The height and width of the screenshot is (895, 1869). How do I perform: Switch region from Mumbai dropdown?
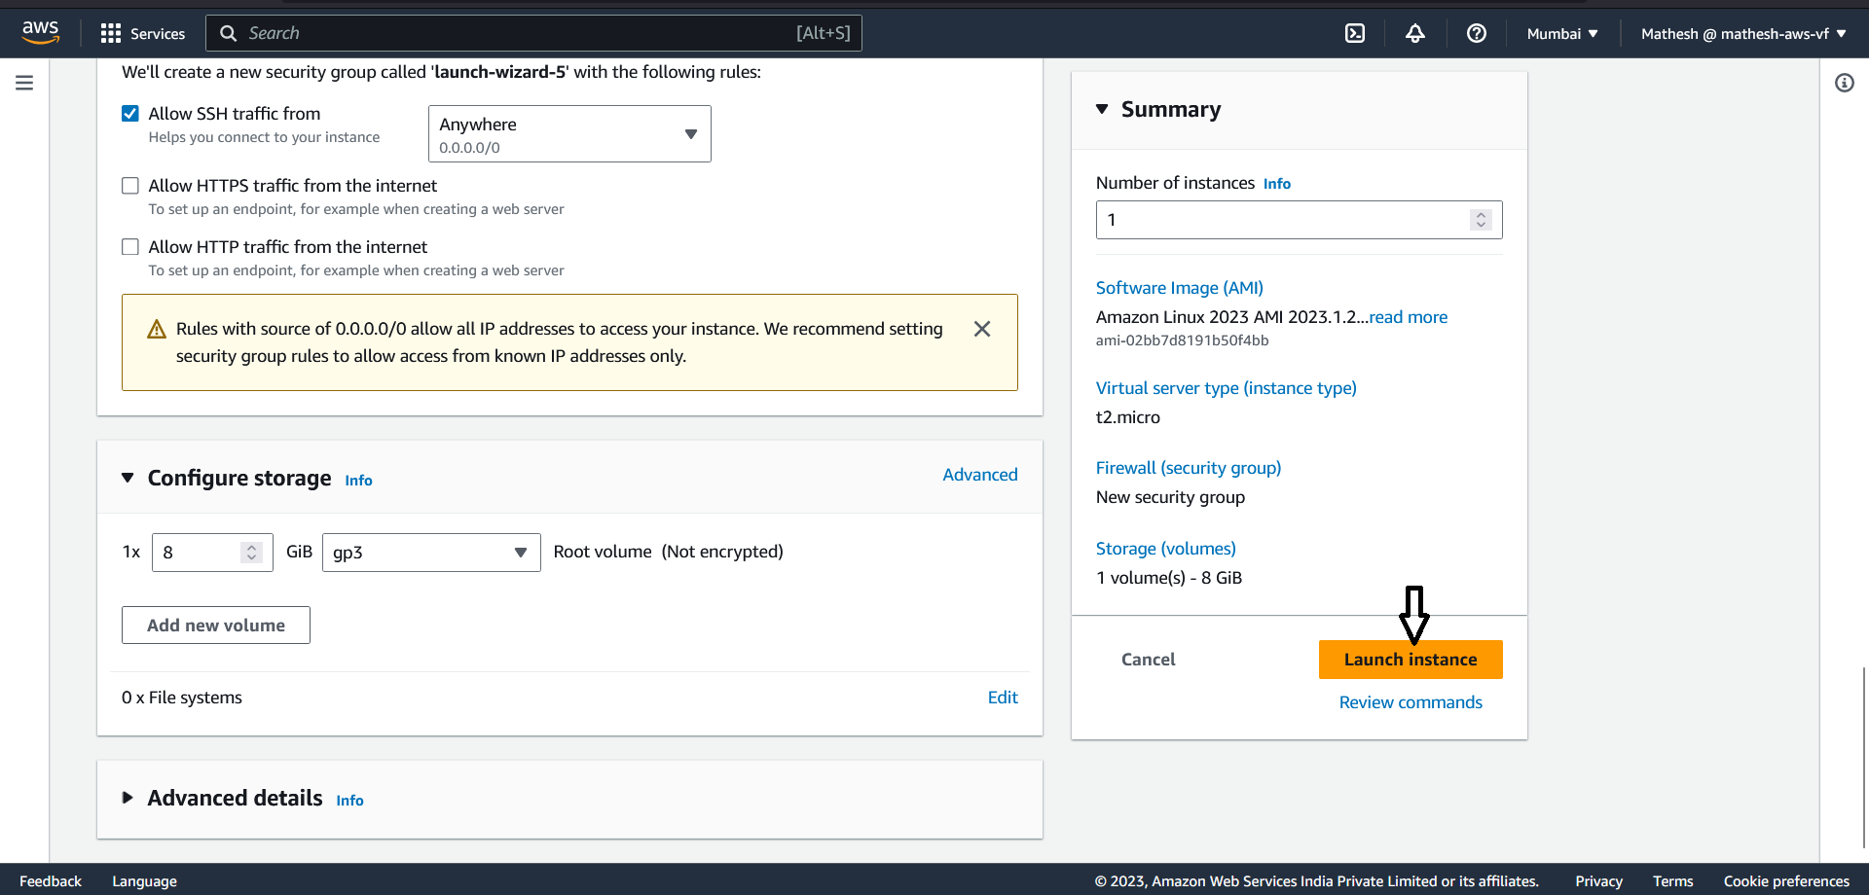point(1562,33)
